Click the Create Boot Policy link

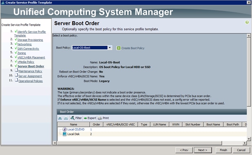pyautogui.click(x=133, y=48)
